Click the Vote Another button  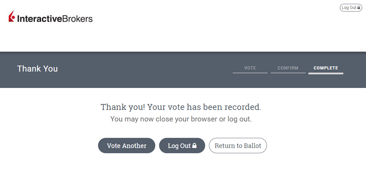[126, 146]
